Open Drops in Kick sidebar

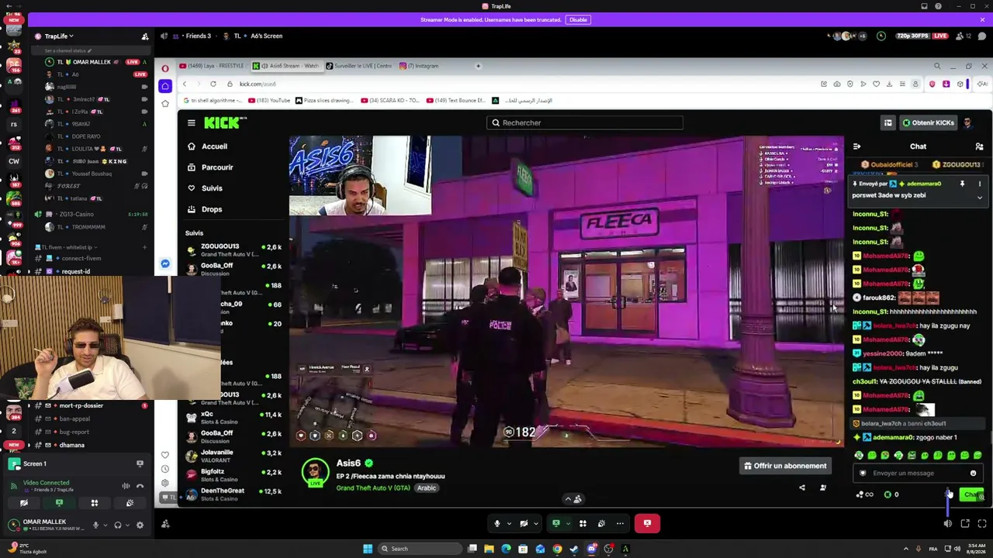(x=205, y=209)
